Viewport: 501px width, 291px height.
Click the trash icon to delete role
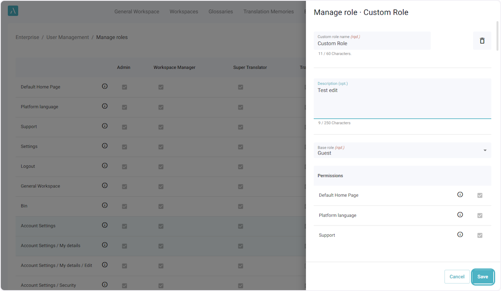click(x=482, y=41)
